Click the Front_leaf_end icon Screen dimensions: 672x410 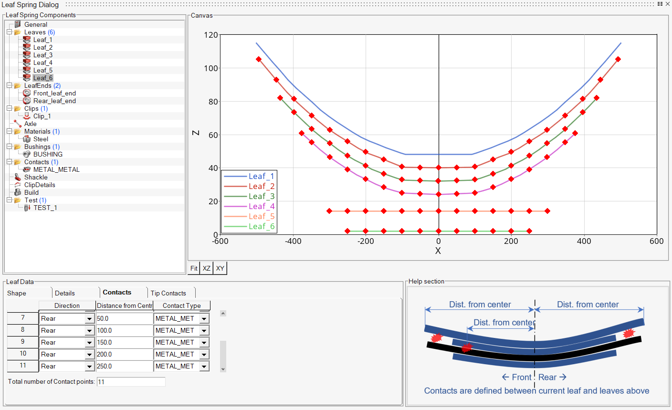tap(27, 93)
